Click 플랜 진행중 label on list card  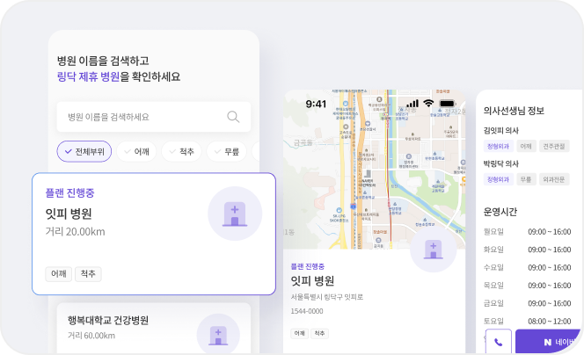tap(69, 192)
